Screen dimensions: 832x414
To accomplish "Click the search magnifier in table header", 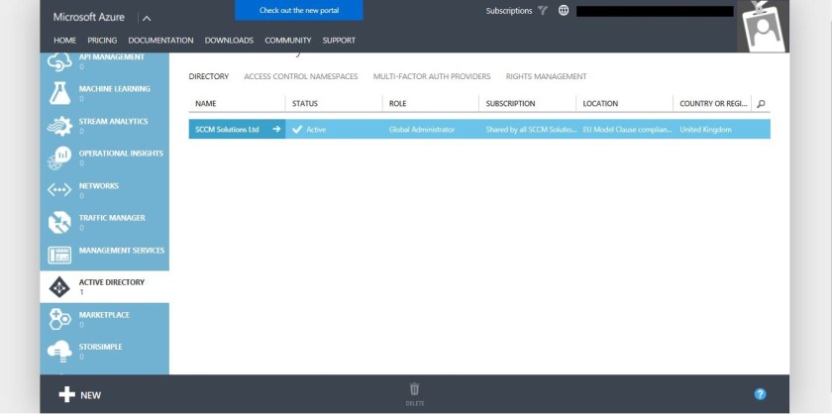I will tap(761, 104).
